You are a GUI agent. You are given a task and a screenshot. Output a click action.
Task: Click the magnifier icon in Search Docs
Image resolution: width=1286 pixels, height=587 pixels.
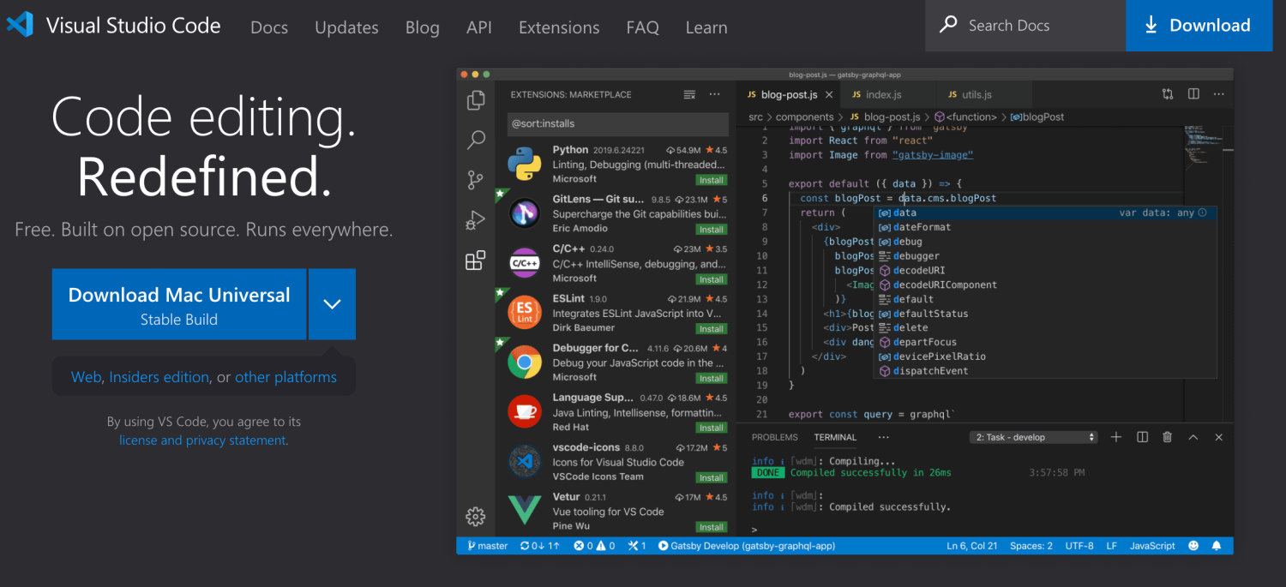click(948, 25)
